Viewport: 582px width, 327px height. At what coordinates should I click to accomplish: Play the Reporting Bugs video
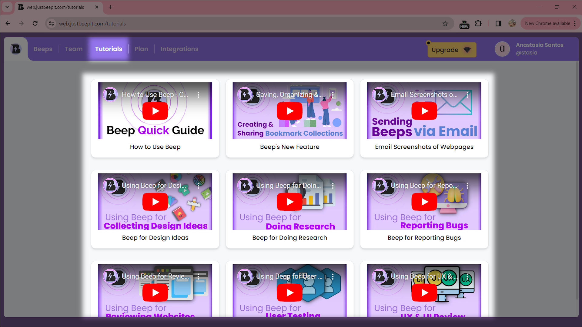(424, 202)
